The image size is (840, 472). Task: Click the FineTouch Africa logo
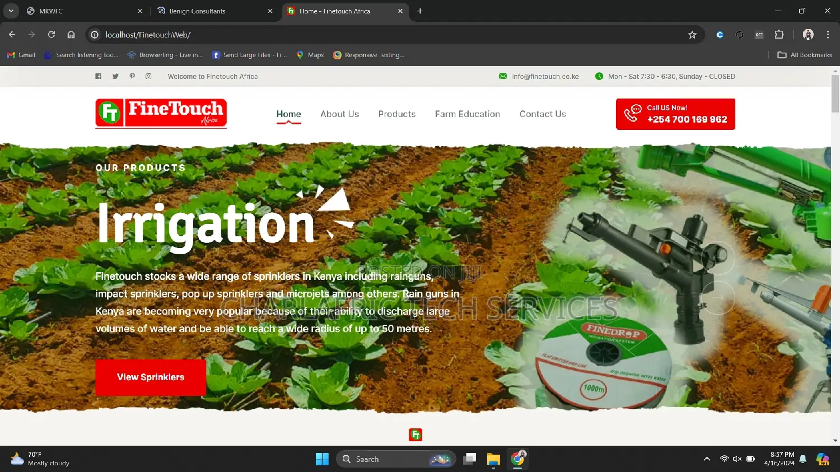[x=161, y=113]
